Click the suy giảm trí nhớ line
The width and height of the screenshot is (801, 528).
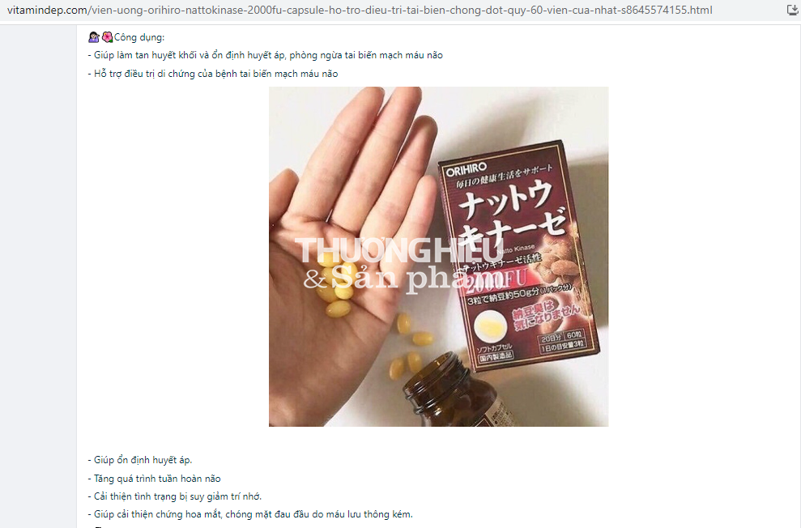[x=175, y=496]
